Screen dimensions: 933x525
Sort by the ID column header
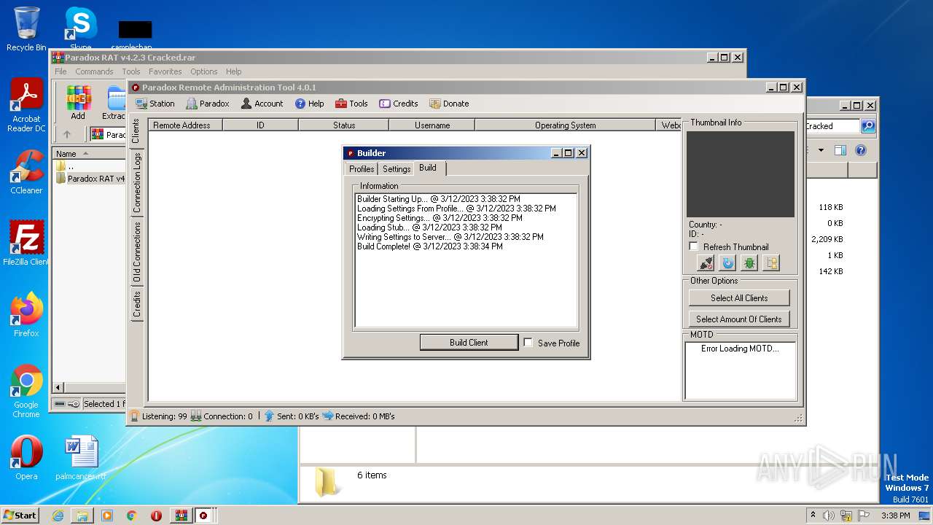point(260,125)
